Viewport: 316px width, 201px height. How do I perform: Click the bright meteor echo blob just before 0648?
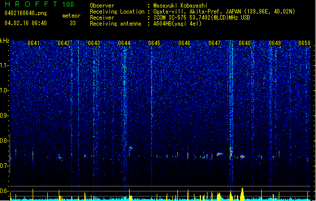[243, 157]
